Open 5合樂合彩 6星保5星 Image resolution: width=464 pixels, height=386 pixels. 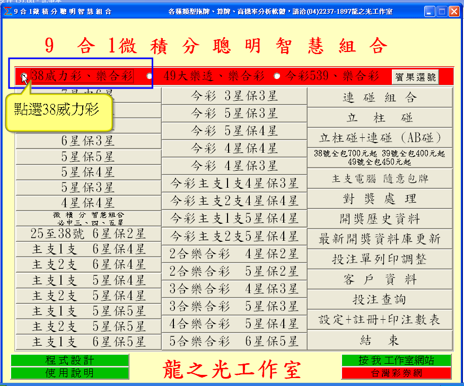coord(234,340)
